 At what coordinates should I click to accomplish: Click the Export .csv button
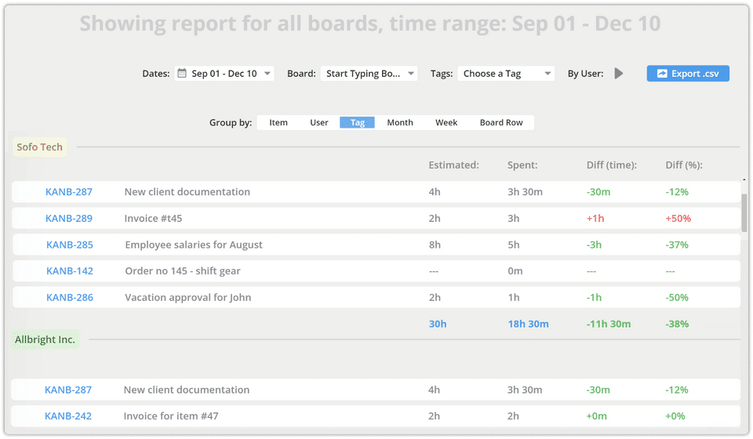(688, 74)
